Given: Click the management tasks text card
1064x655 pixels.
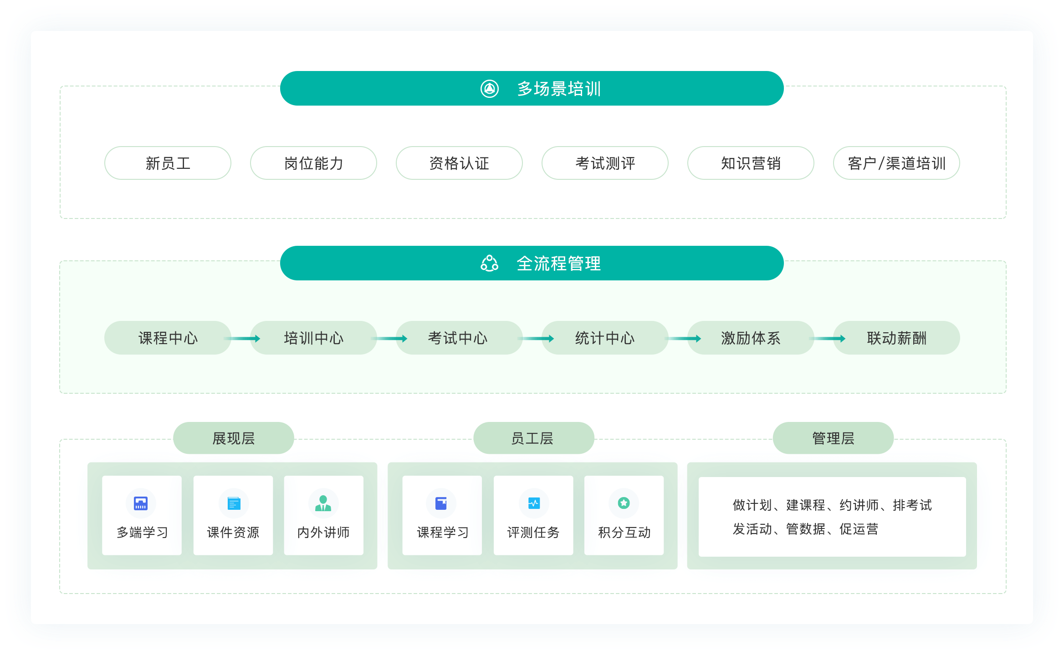Looking at the screenshot, I should 832,517.
